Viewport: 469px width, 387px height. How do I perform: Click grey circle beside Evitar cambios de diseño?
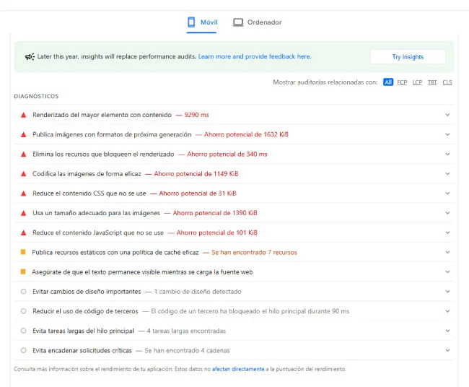tap(23, 292)
